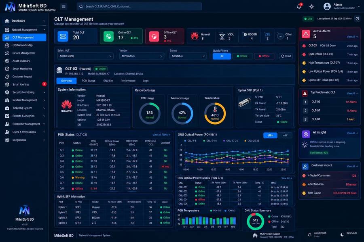
Task: Click the Huawei vendor logo in vendor summary
Action: click(195, 36)
